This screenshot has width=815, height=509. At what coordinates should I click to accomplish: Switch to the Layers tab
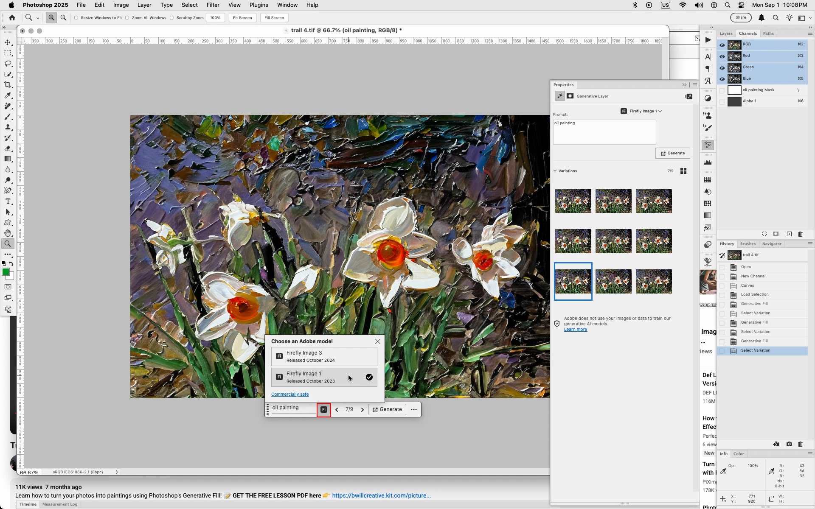coord(726,34)
